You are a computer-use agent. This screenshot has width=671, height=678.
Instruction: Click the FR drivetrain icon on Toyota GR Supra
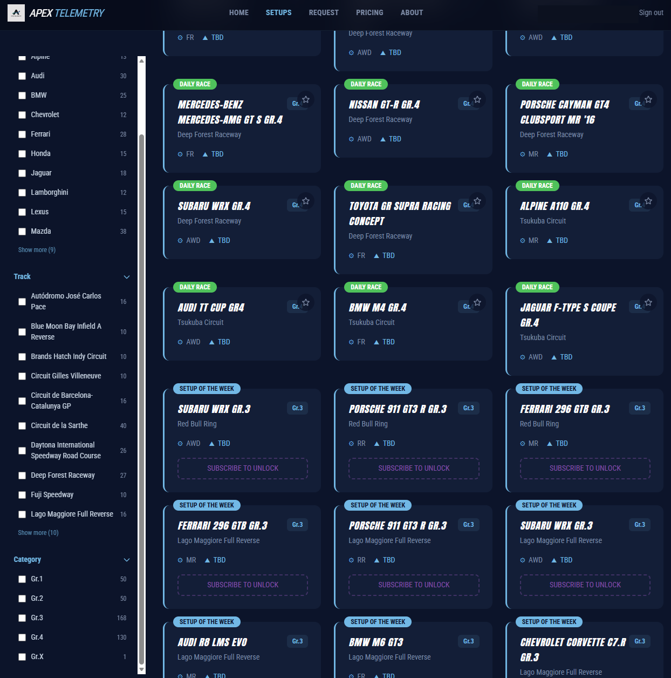click(x=350, y=255)
